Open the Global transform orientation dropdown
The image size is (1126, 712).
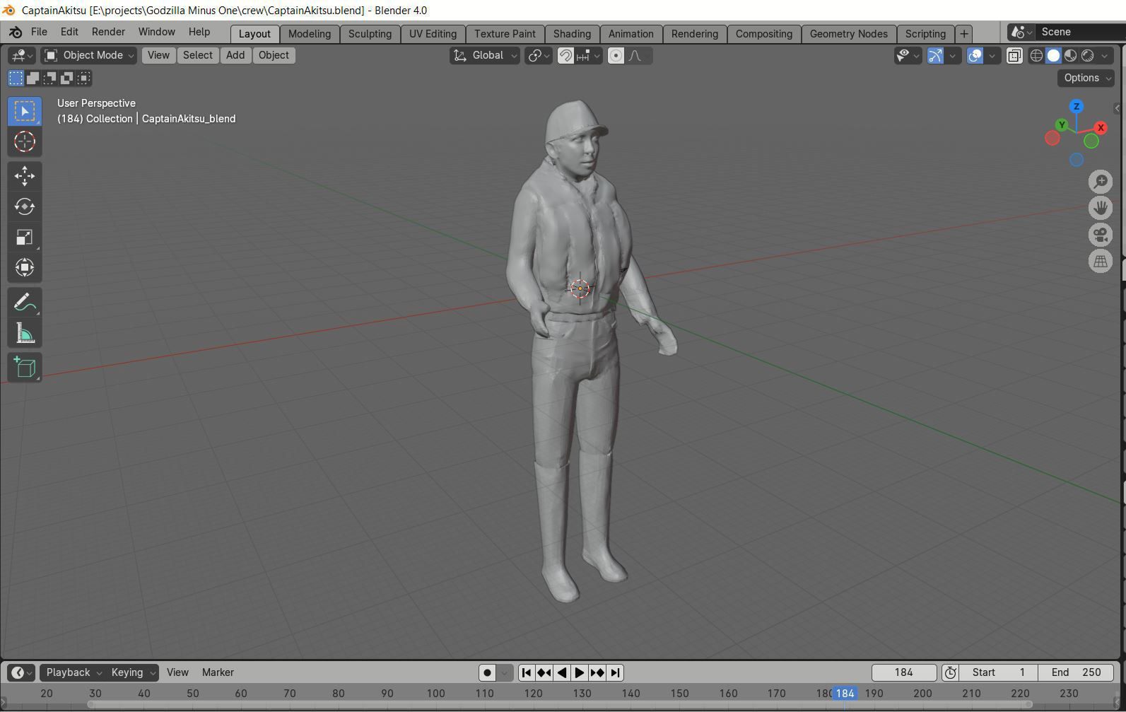tap(484, 55)
